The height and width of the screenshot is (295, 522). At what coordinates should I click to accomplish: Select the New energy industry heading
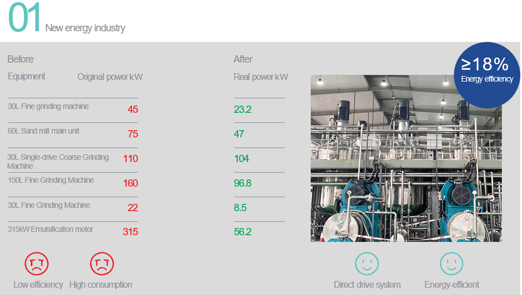[x=85, y=28]
